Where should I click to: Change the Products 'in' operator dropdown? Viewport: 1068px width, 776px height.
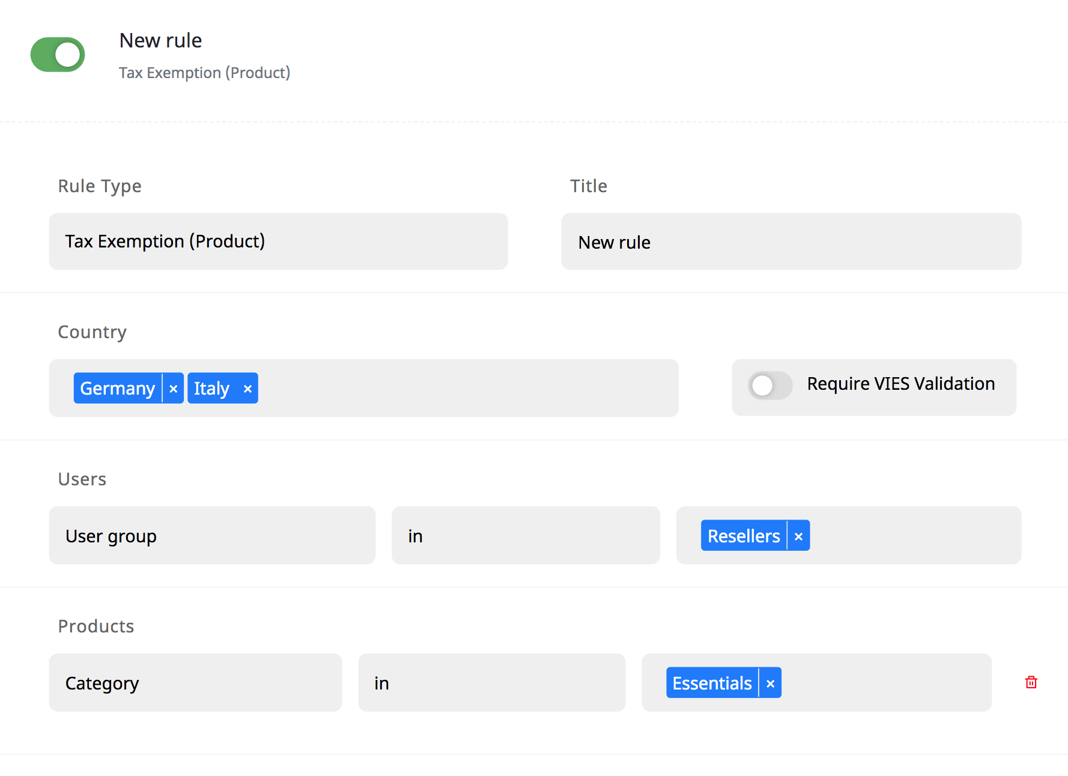tap(491, 683)
